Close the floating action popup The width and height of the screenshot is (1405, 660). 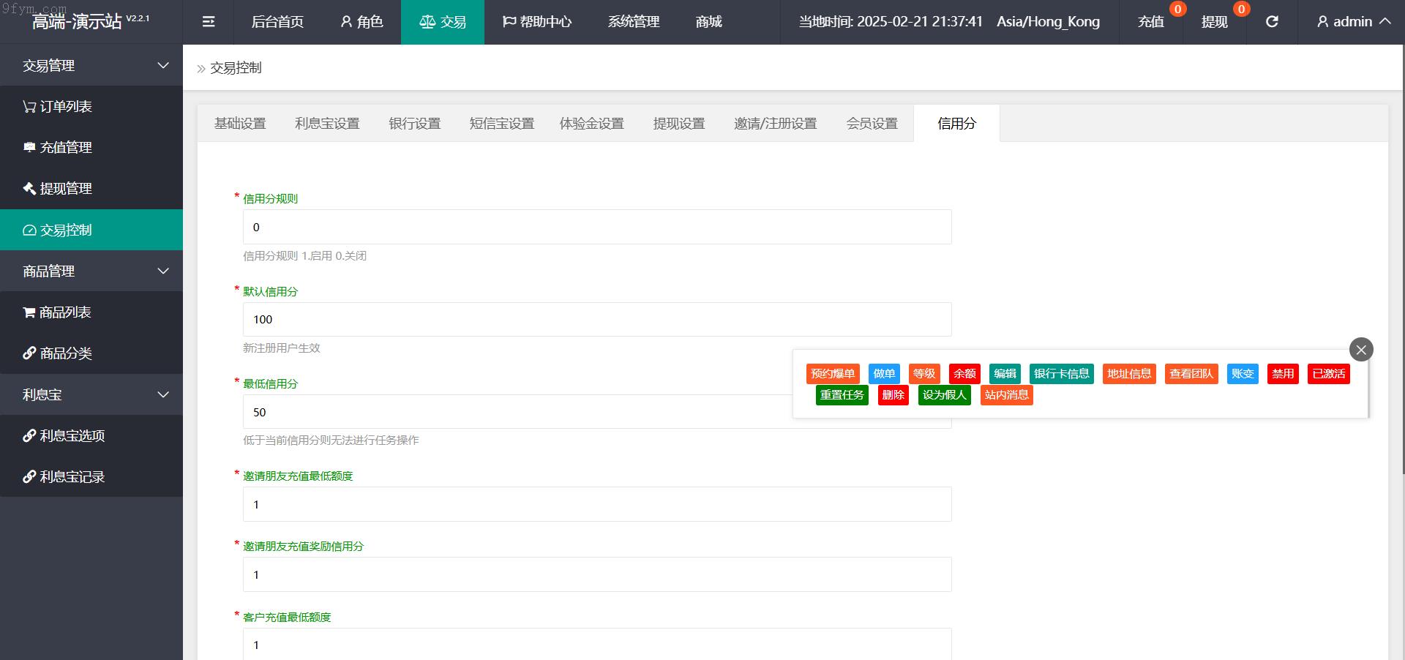click(x=1360, y=350)
